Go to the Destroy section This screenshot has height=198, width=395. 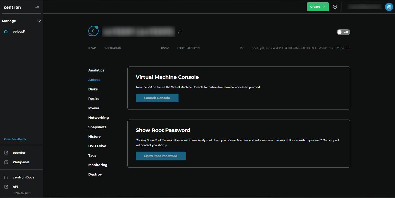(95, 174)
